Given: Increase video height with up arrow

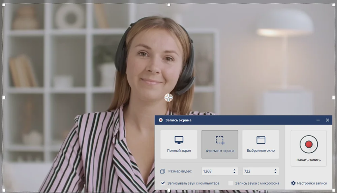Looking at the screenshot, I should (275, 170).
